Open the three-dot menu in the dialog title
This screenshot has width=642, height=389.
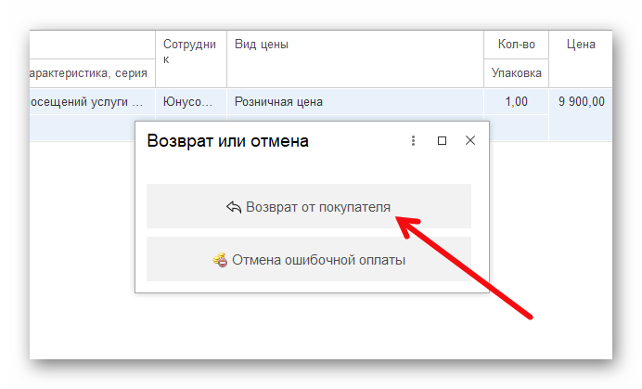click(x=413, y=140)
